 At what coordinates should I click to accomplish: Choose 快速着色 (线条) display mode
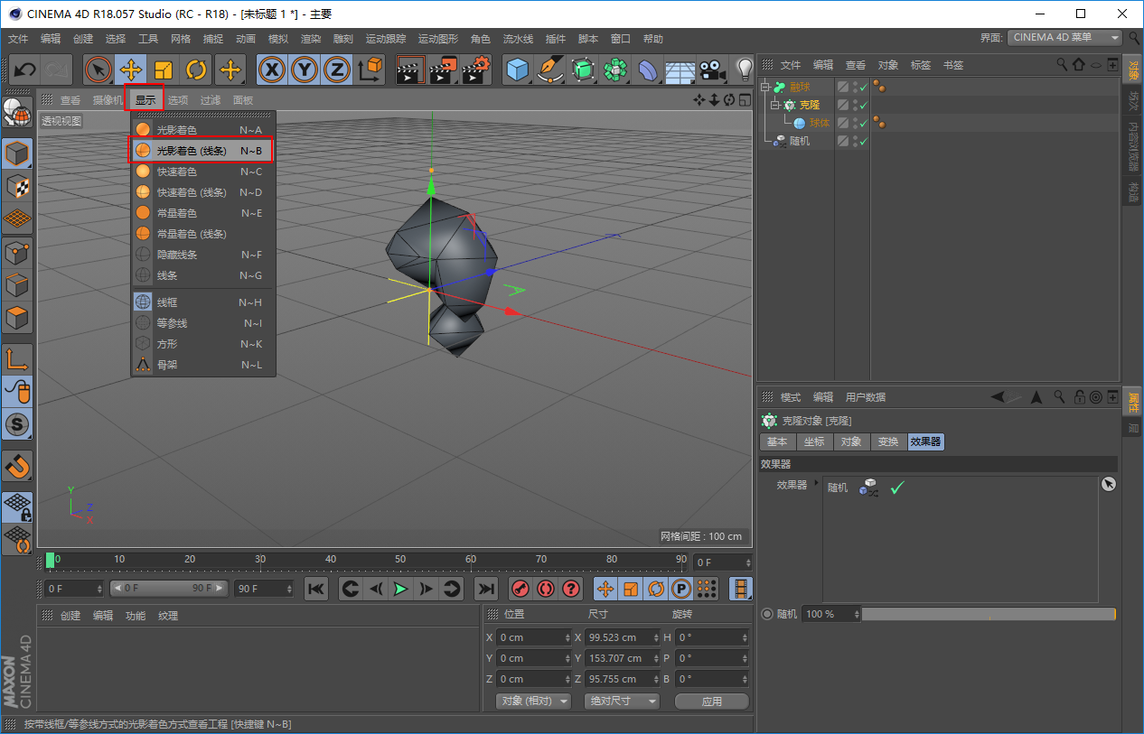[201, 192]
